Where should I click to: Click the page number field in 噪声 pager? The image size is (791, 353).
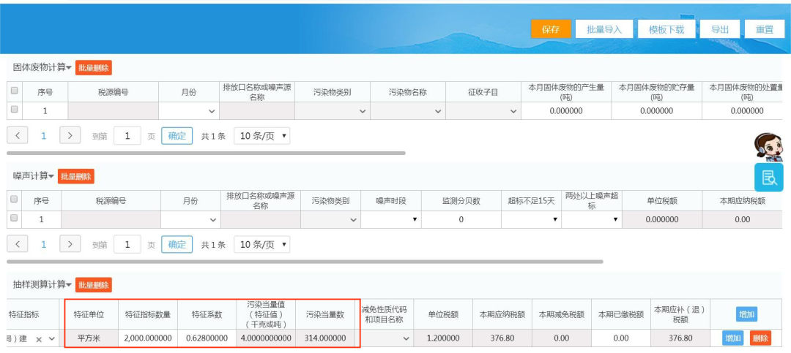click(x=127, y=244)
